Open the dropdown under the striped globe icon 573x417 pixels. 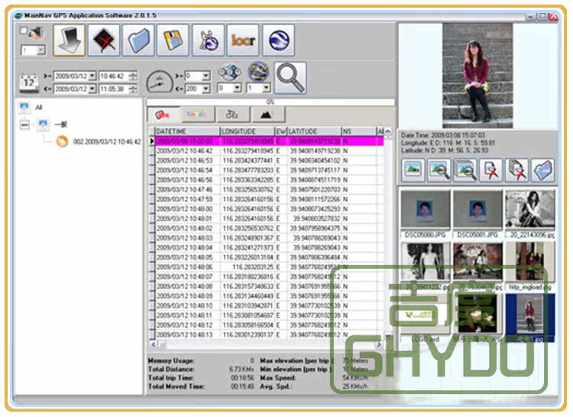tap(267, 88)
